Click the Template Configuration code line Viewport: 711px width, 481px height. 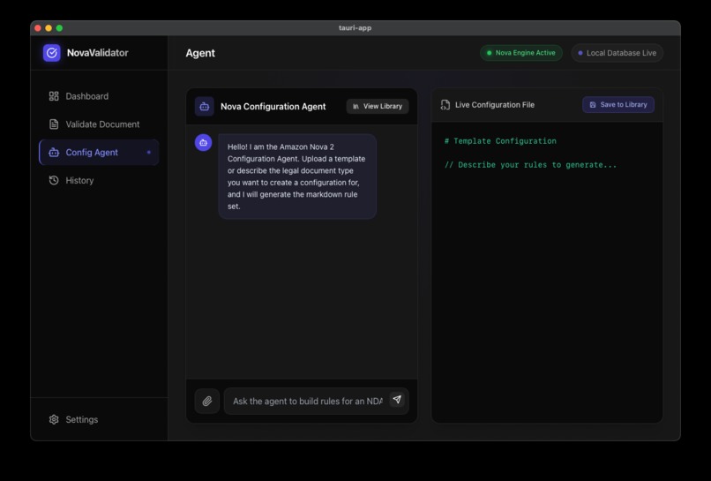point(500,141)
